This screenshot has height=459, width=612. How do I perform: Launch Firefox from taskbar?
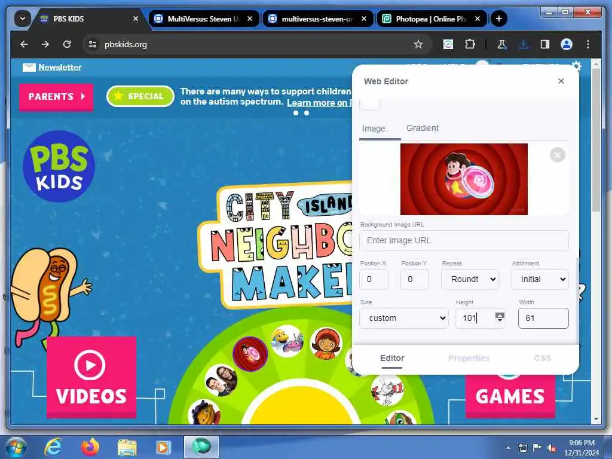coord(90,447)
